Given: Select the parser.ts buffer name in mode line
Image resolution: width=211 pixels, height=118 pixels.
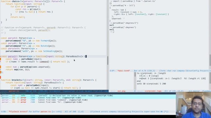Looking at the screenshot, I should coord(14,91).
